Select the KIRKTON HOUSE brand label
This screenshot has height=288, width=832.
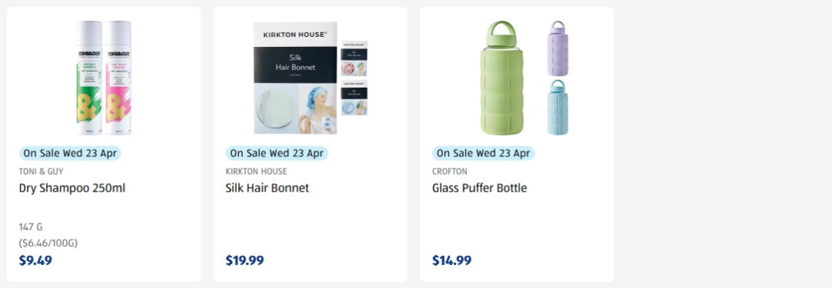(x=257, y=172)
